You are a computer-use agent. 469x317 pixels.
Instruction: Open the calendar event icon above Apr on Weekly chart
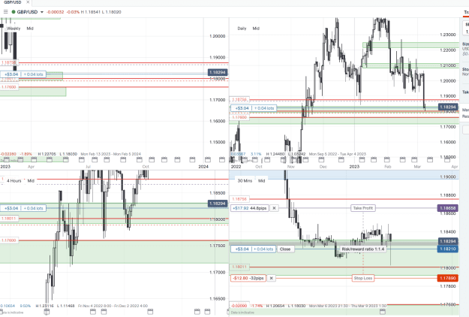tap(33, 159)
